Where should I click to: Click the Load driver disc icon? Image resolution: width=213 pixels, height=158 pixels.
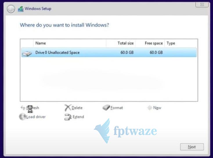point(22,117)
